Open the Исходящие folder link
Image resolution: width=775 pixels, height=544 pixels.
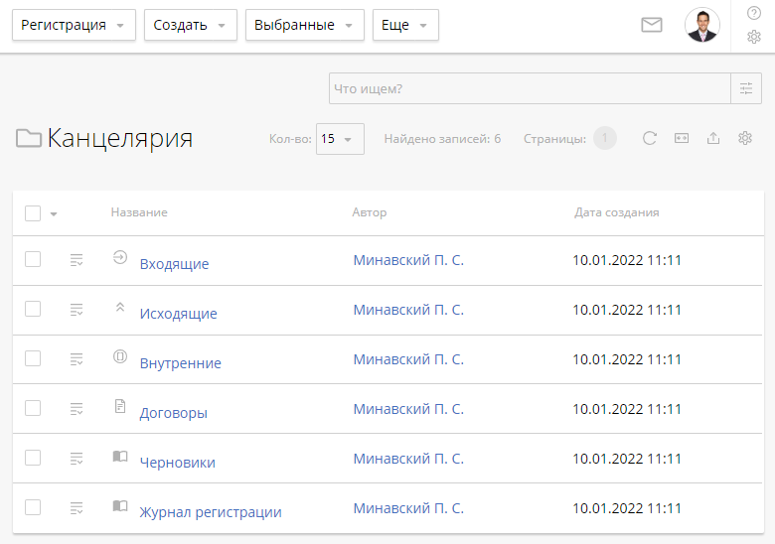(178, 314)
